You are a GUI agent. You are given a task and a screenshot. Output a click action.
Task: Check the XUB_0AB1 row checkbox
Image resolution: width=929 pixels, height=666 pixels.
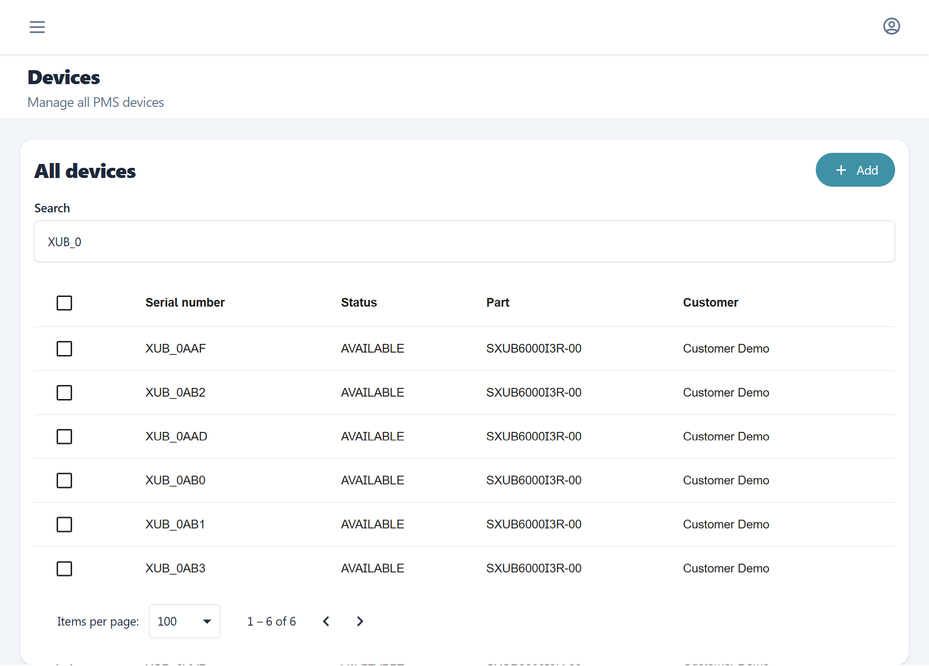coord(64,525)
